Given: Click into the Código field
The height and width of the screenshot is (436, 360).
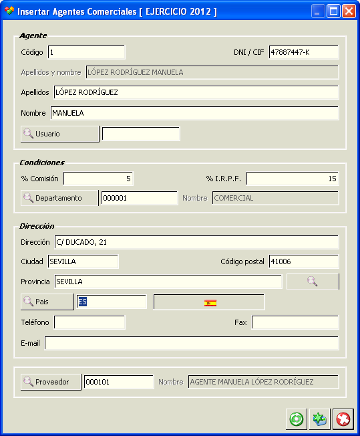Looking at the screenshot, I should pyautogui.click(x=86, y=52).
